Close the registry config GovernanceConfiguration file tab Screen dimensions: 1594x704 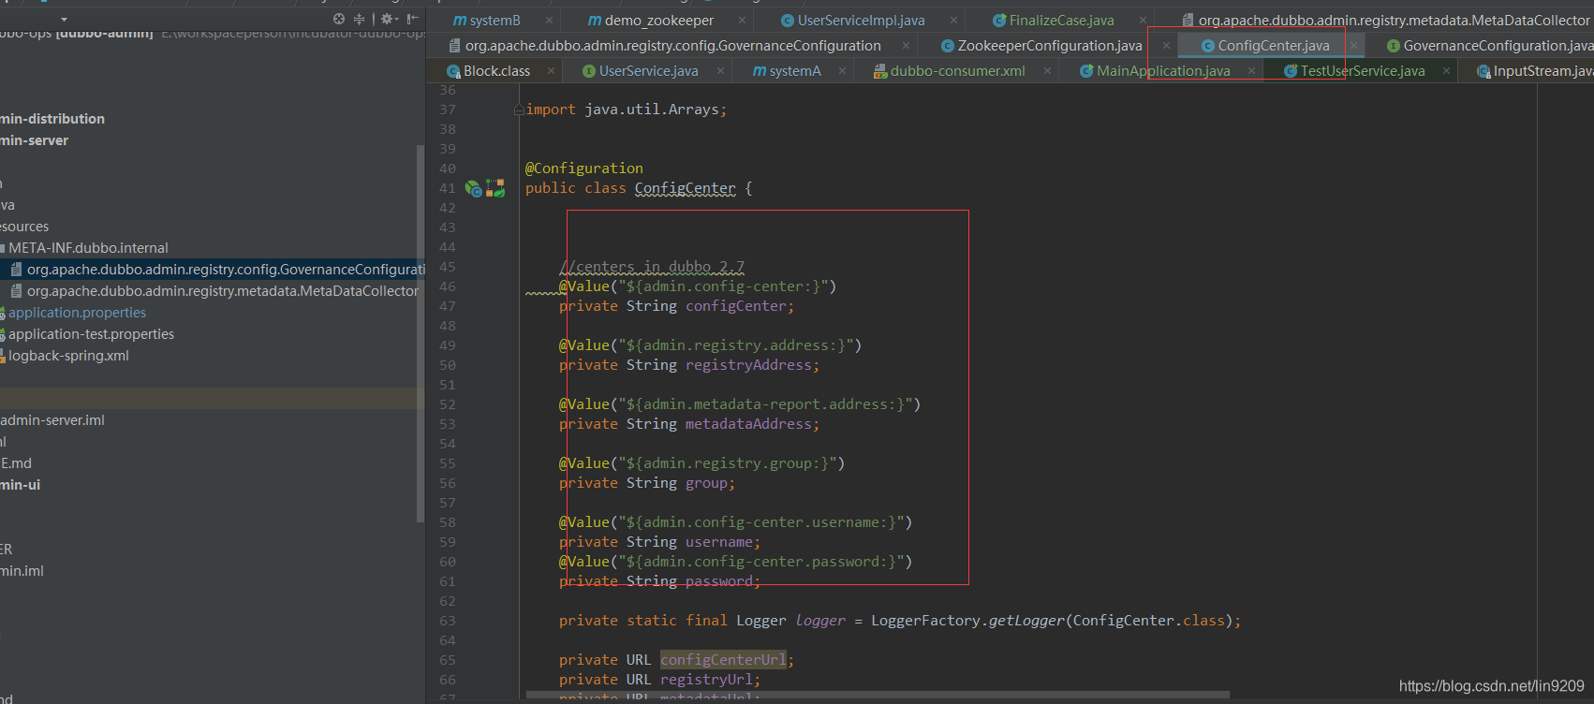[906, 46]
